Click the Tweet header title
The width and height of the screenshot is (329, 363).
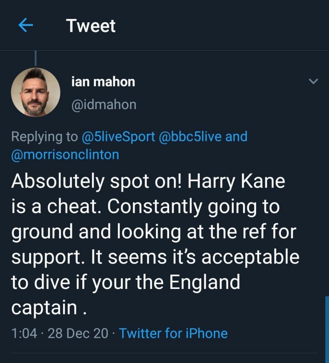91,26
